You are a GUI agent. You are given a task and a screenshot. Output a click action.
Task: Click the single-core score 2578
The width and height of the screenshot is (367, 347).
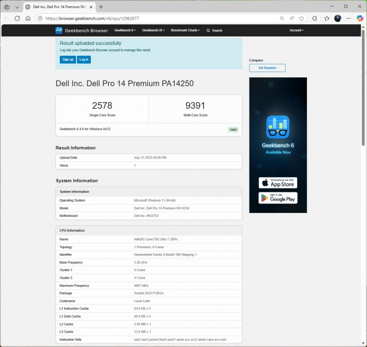pos(102,105)
